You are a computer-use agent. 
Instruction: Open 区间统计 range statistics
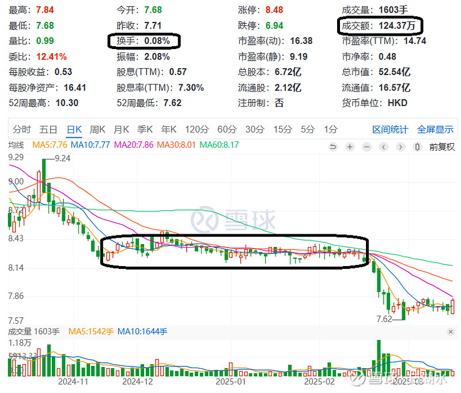(390, 129)
